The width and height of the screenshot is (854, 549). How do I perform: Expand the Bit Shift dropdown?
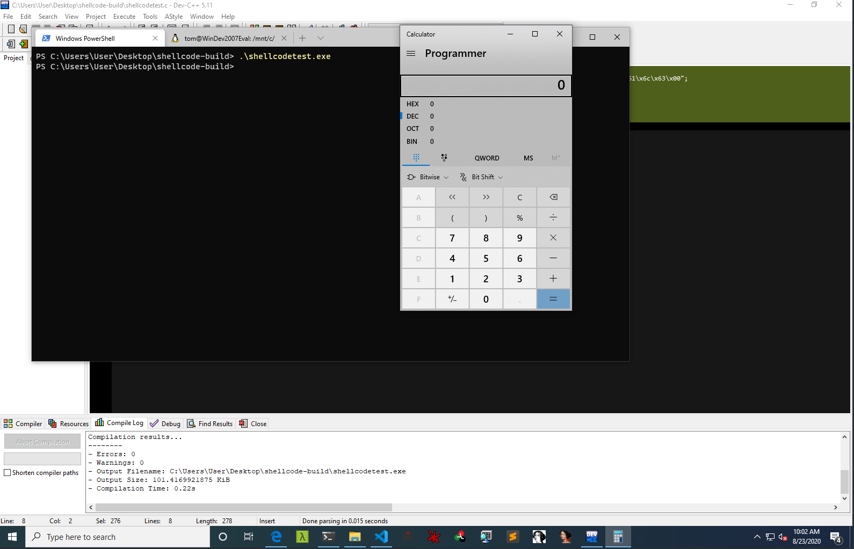(481, 177)
